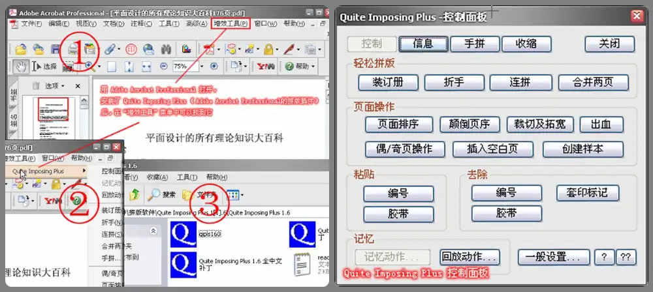Open Secure lock dropdown arrow in main toolbar
Screen dimensions: 653x292
[277, 50]
